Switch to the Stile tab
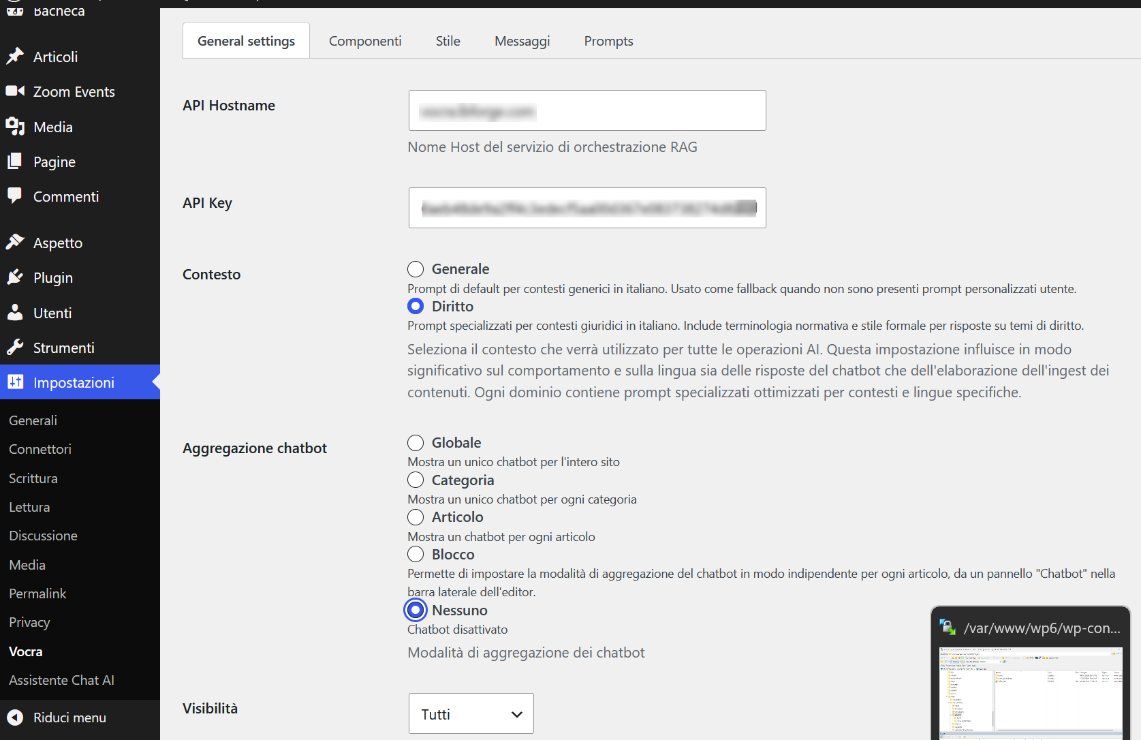This screenshot has width=1141, height=740. (x=448, y=41)
